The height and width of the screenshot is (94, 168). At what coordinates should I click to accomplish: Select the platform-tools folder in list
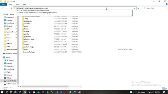tap(29, 39)
